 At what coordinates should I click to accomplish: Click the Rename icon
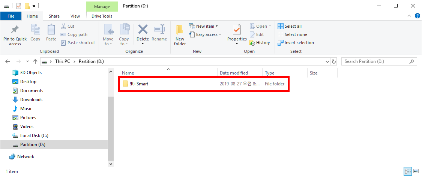[x=159, y=29]
